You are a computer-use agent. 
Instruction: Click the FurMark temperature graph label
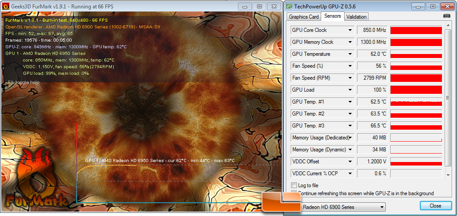[x=160, y=160]
